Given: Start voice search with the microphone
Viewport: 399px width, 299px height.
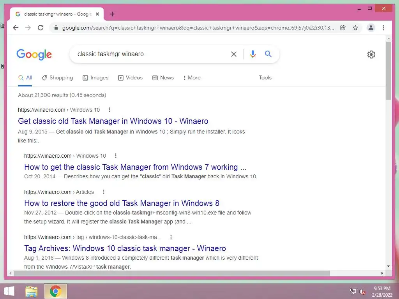Looking at the screenshot, I should coord(252,54).
